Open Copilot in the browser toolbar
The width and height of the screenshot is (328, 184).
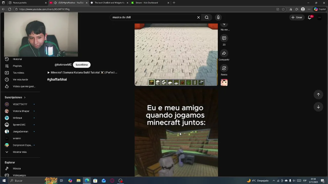coord(320,9)
